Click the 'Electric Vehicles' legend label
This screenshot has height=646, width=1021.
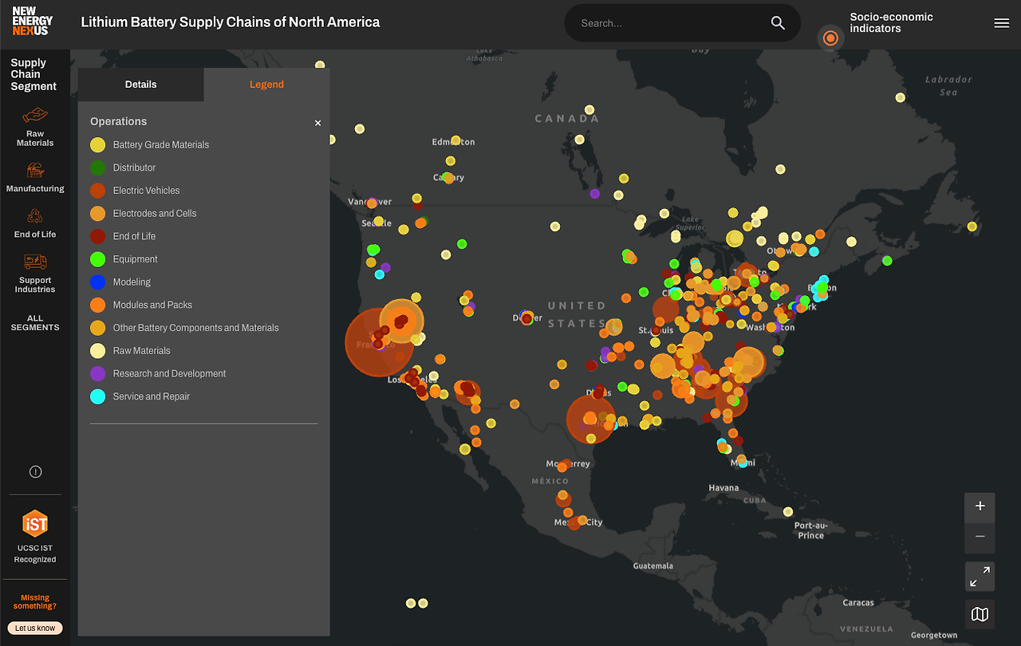click(x=146, y=191)
